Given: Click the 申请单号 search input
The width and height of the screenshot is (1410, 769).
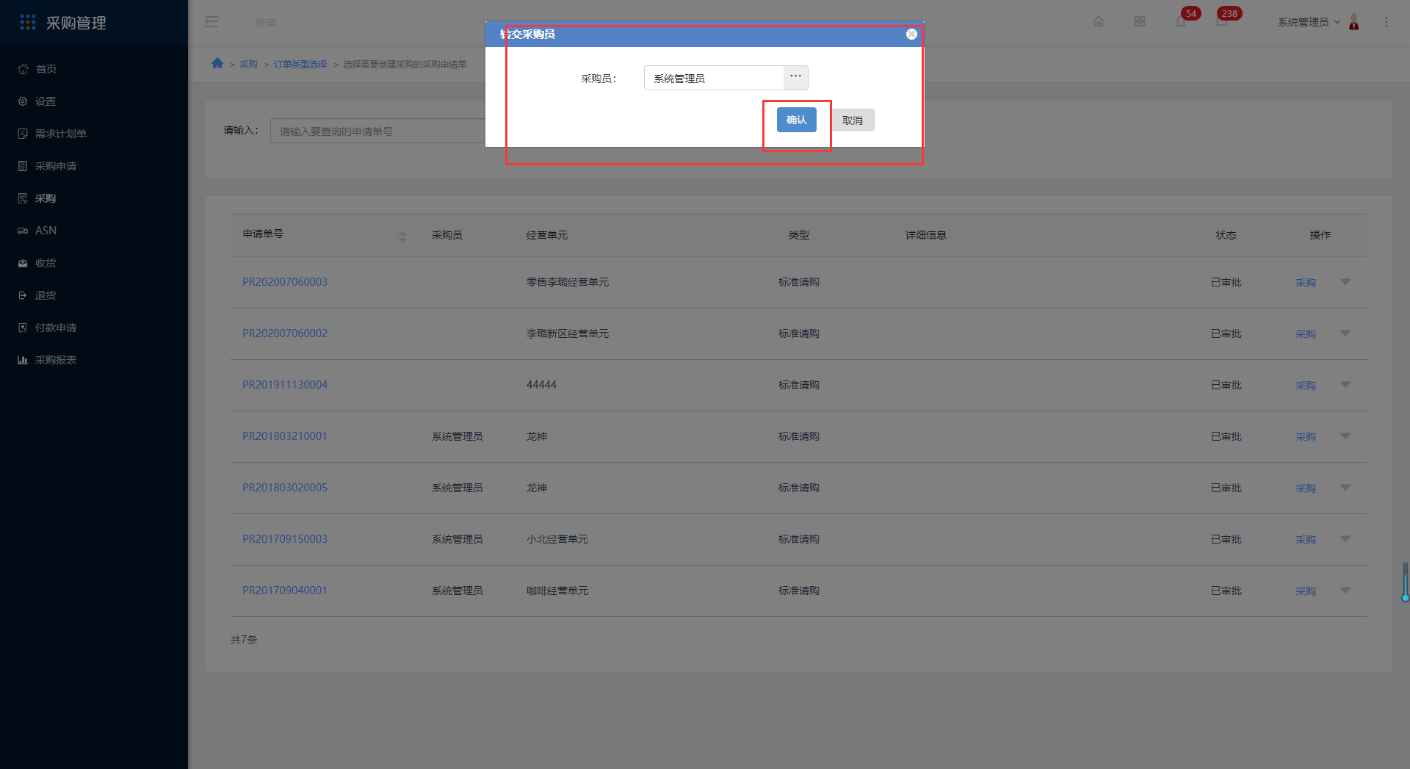Looking at the screenshot, I should 377,131.
